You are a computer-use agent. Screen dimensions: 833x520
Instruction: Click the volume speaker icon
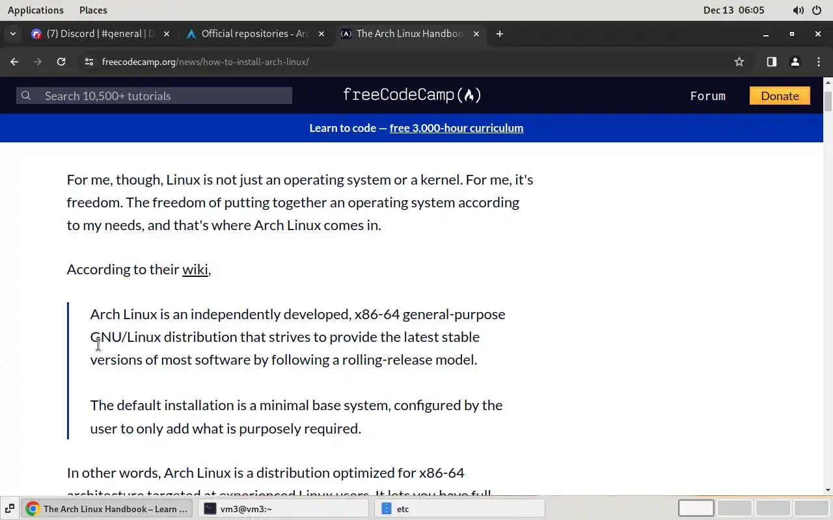tap(798, 10)
